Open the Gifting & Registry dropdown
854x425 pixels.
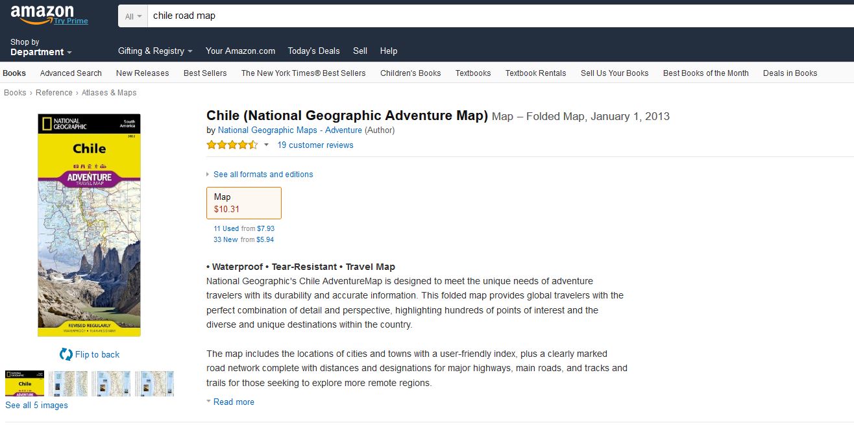click(x=155, y=51)
